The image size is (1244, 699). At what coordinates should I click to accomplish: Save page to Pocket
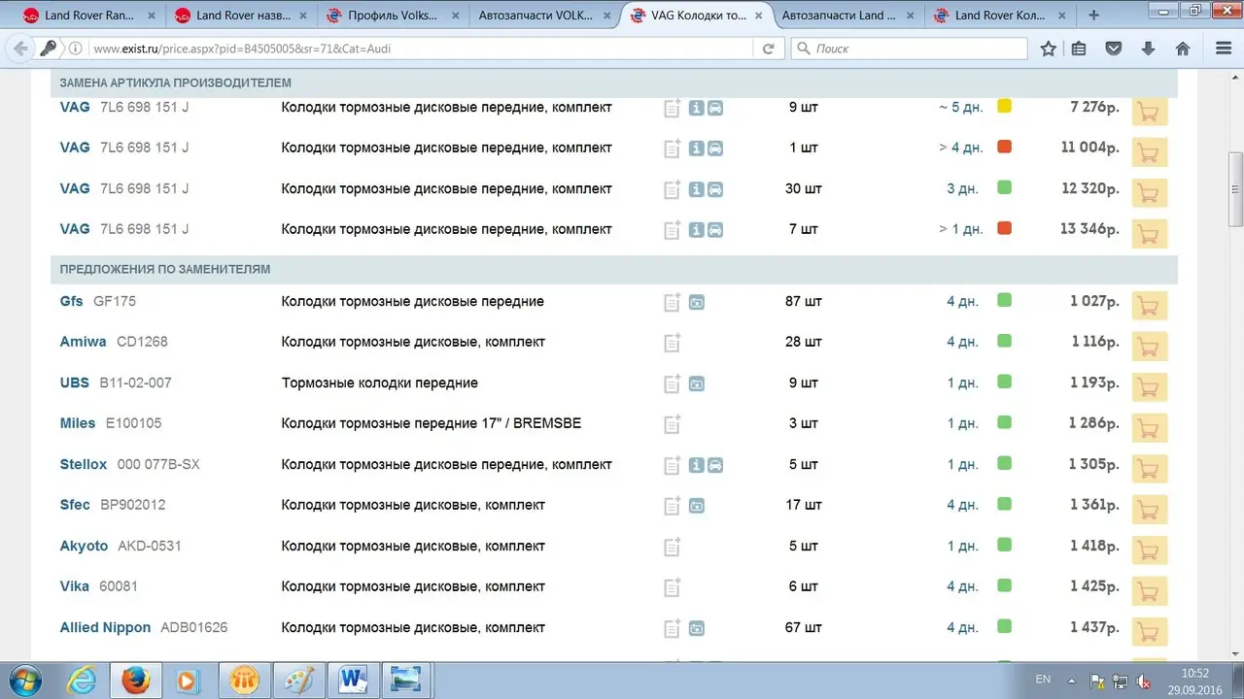tap(1114, 49)
